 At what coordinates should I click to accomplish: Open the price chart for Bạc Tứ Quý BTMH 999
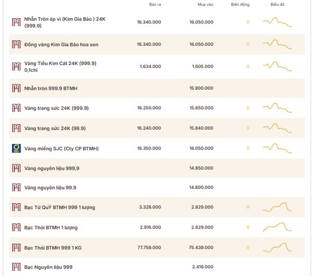tap(277, 207)
